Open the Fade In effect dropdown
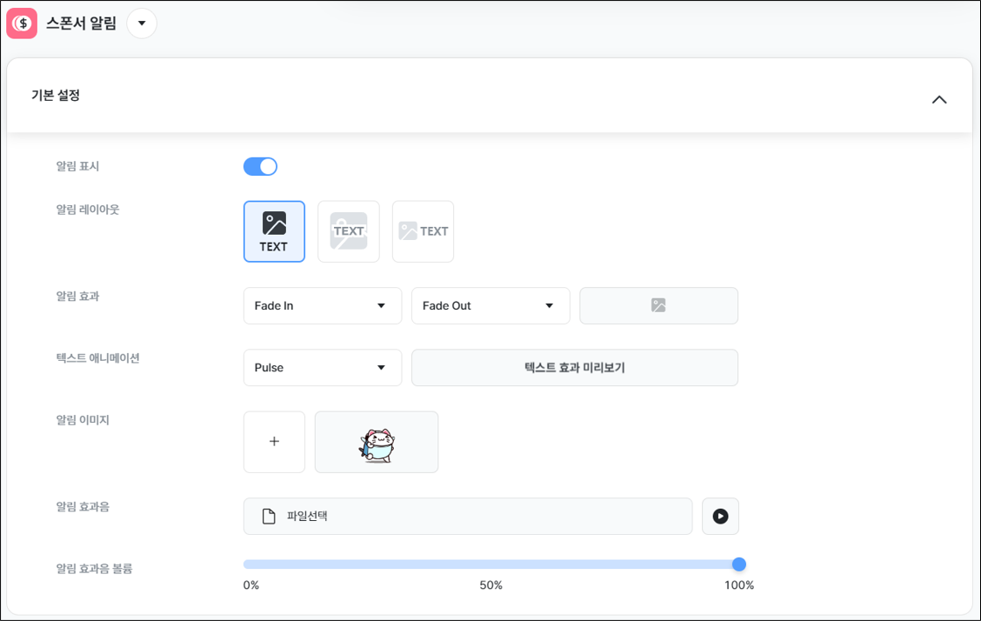The width and height of the screenshot is (981, 621). pyautogui.click(x=322, y=306)
